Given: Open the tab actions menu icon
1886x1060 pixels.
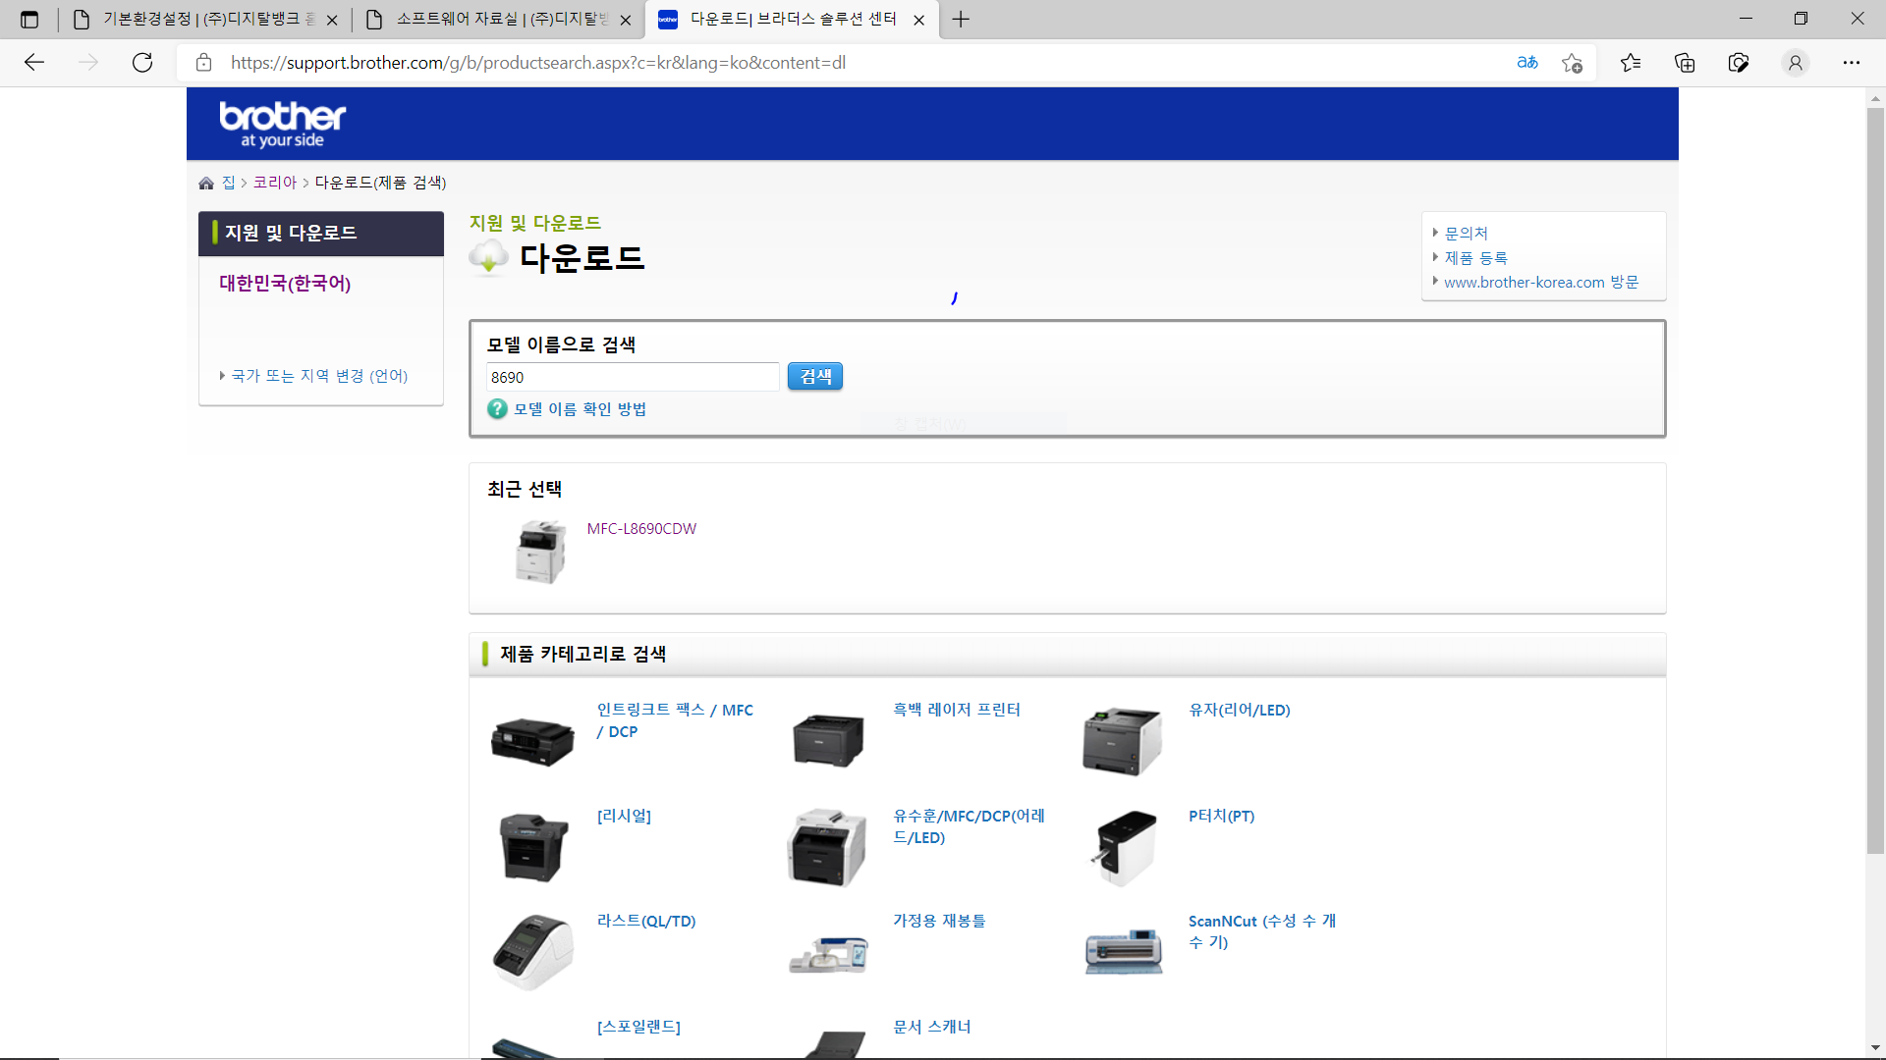Looking at the screenshot, I should (29, 19).
